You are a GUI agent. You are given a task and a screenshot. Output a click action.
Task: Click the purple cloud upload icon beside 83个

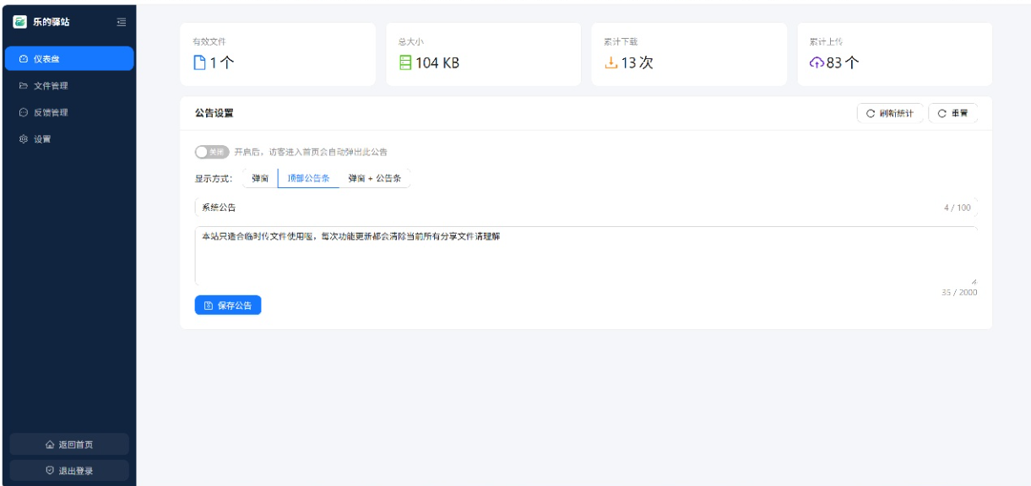point(817,62)
